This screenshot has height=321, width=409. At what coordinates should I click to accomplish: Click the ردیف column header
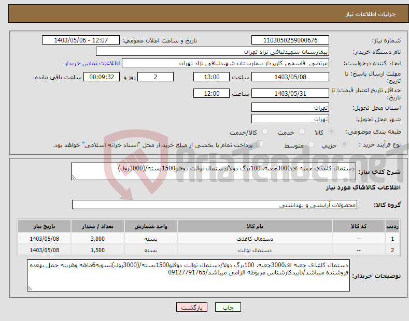click(x=392, y=226)
